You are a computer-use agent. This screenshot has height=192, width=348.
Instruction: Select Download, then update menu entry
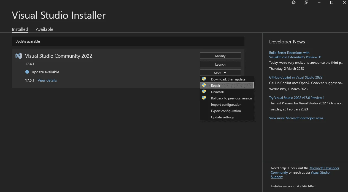click(x=227, y=79)
